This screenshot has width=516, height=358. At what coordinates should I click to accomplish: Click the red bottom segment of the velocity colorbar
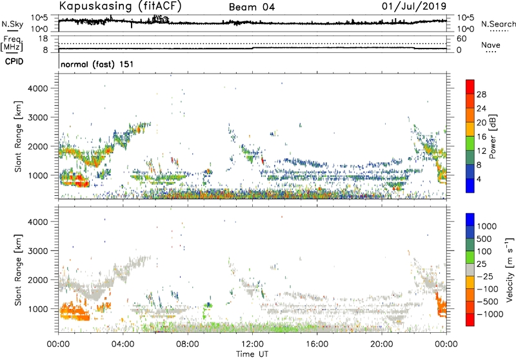(x=470, y=320)
